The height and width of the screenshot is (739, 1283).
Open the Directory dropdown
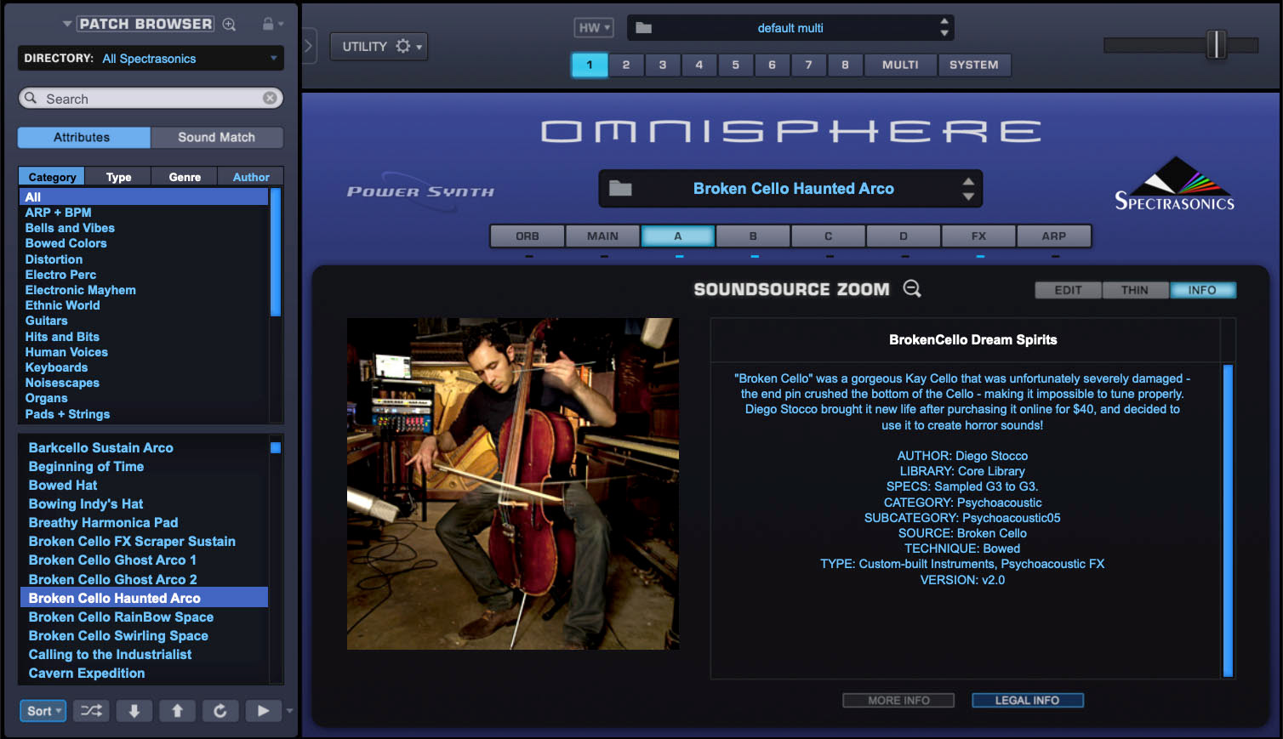coord(151,58)
